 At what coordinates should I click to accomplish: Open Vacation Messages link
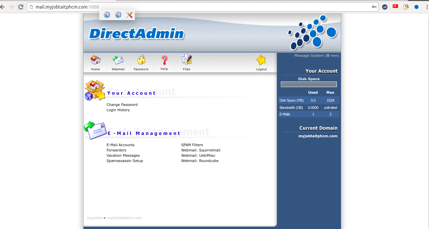[x=123, y=155]
